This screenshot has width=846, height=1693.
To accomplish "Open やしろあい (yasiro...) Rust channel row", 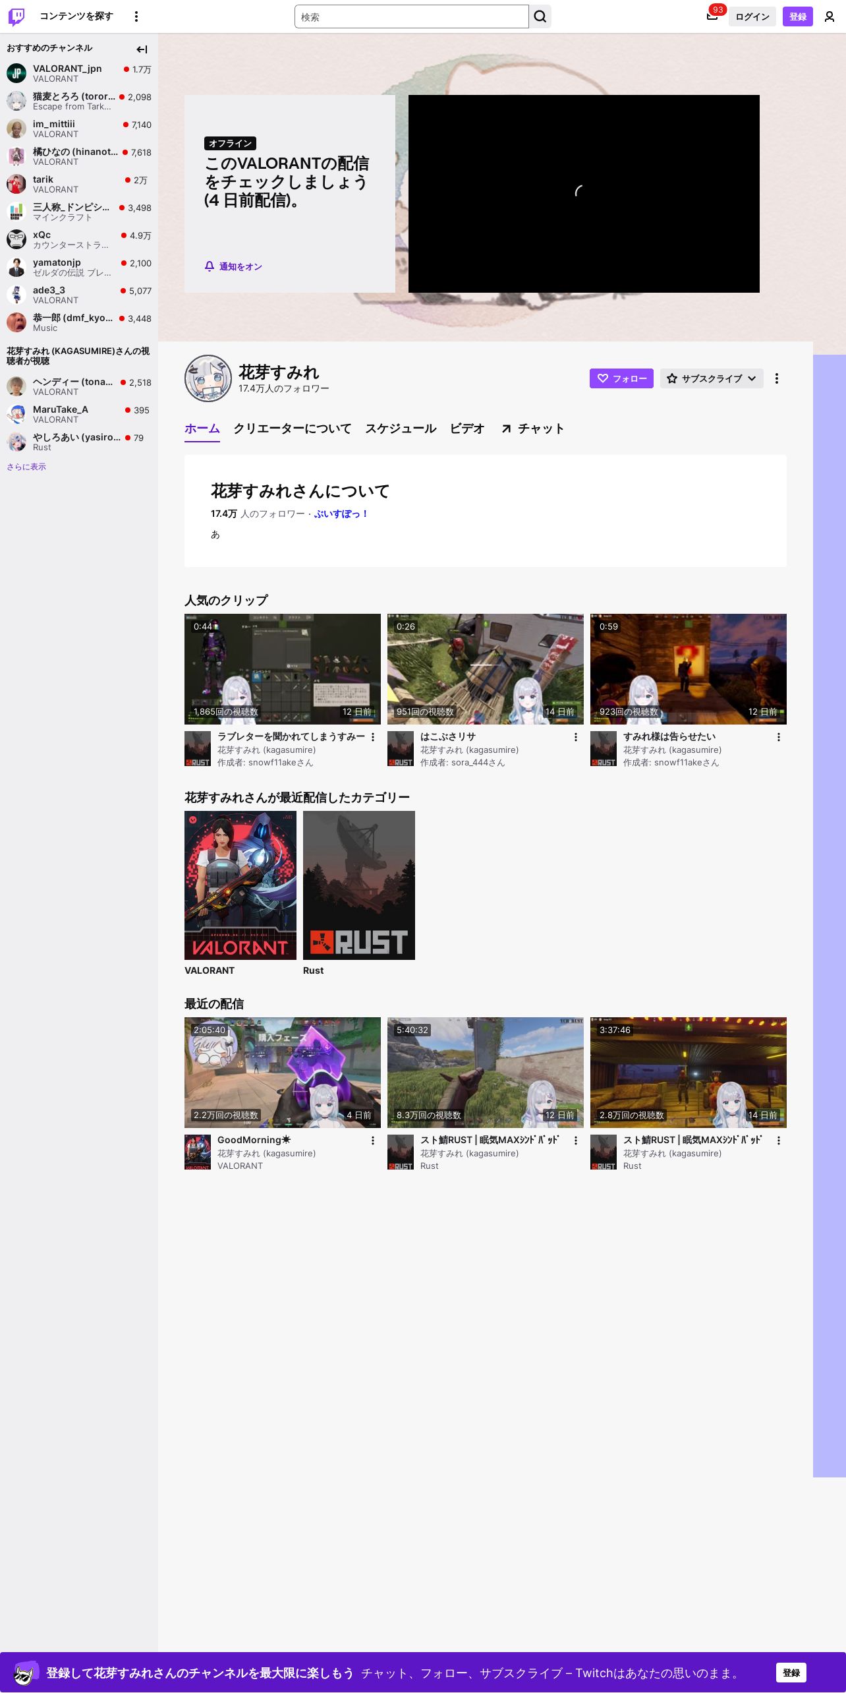I will tap(79, 442).
